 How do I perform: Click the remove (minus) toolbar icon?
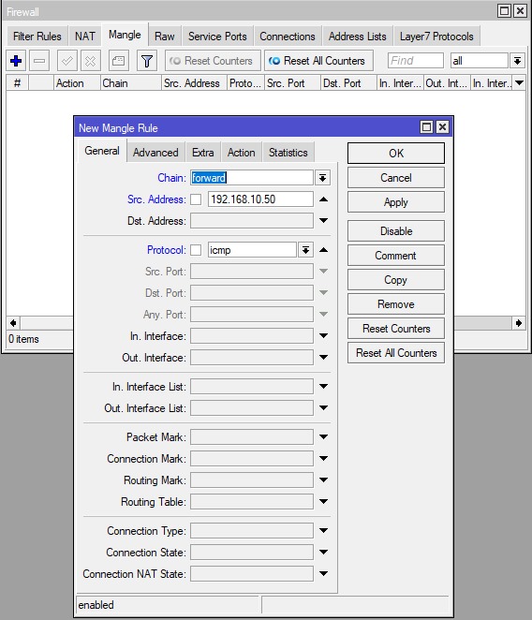(39, 61)
